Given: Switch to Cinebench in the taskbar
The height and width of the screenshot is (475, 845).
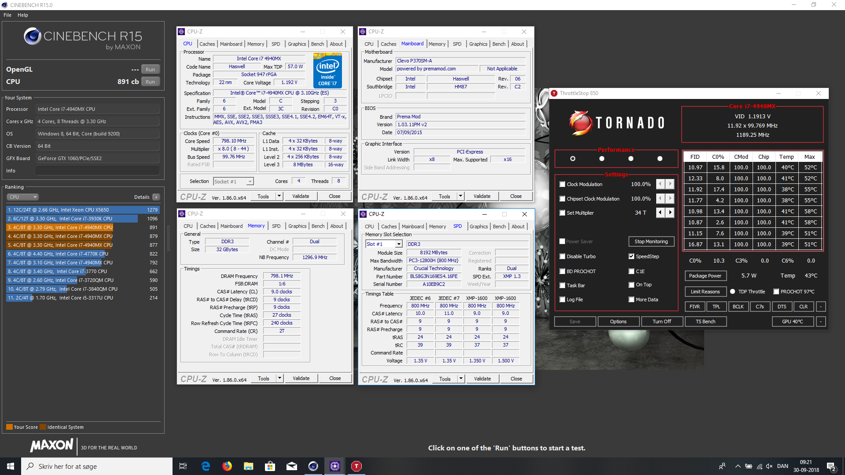Looking at the screenshot, I should [313, 466].
